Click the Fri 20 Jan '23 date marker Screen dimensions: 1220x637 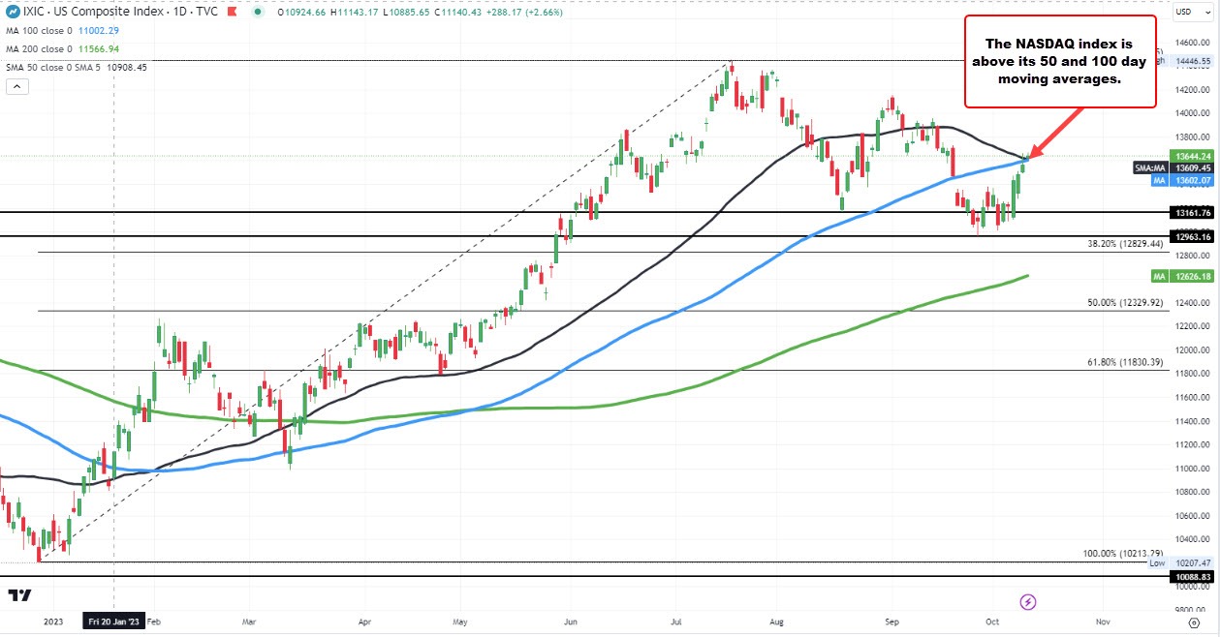pyautogui.click(x=114, y=619)
